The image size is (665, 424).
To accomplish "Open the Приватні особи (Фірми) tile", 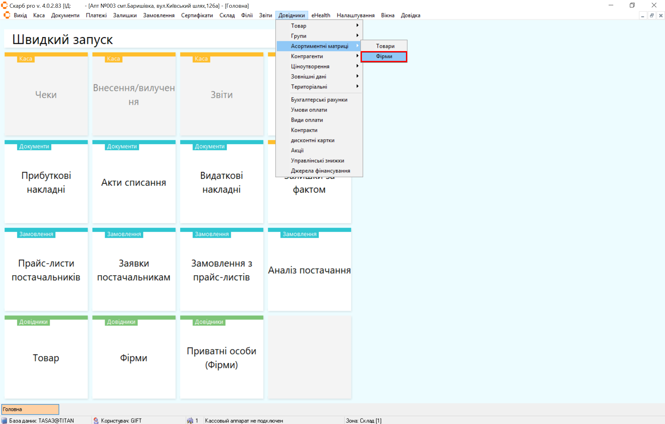I will [x=221, y=358].
